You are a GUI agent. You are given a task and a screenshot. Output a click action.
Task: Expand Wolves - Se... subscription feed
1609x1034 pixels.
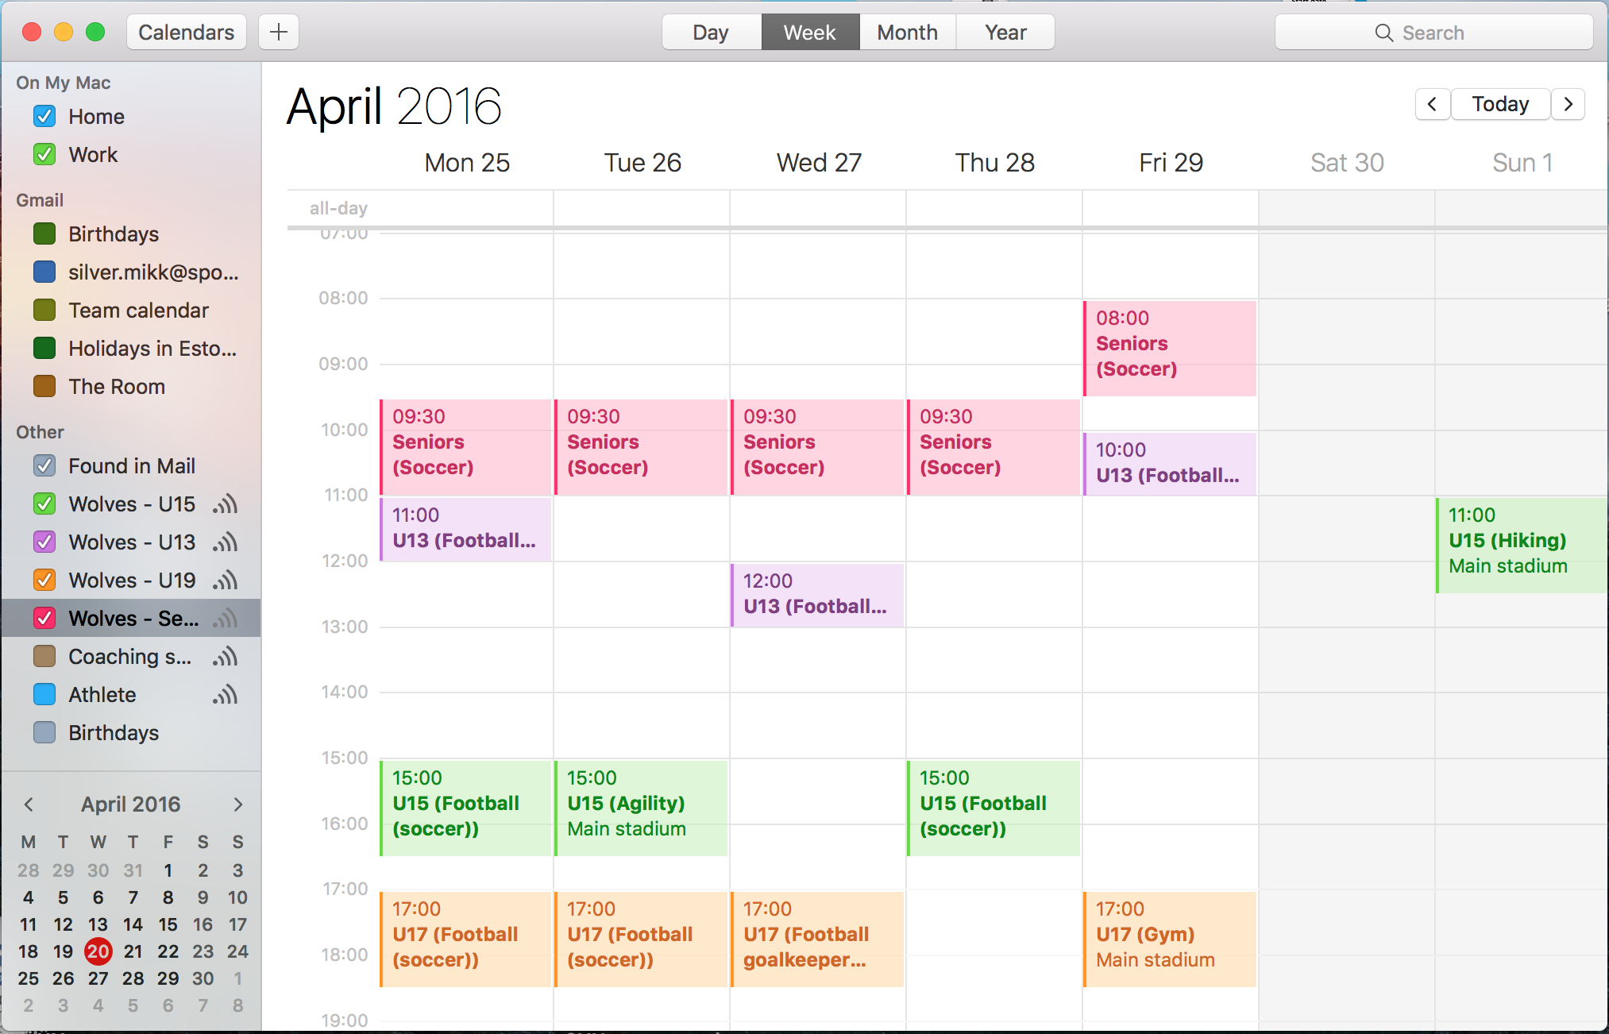(x=231, y=618)
